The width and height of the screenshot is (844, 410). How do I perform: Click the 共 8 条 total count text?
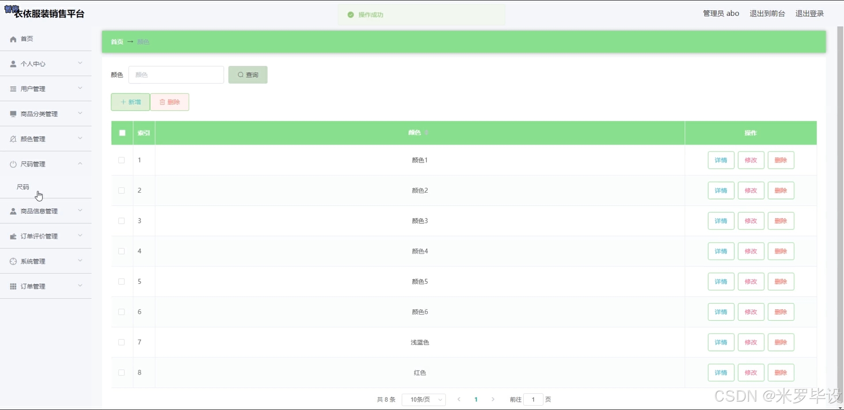pos(386,399)
